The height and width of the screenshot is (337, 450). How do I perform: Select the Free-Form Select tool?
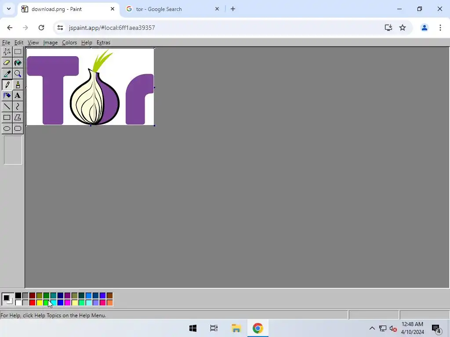[x=7, y=52]
